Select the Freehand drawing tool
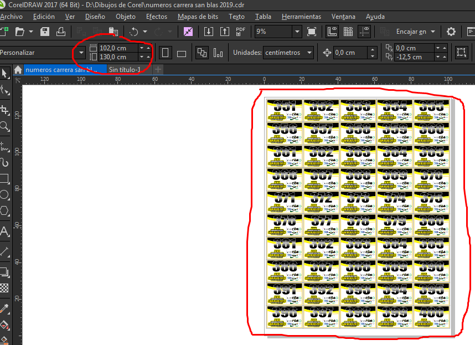The image size is (475, 345). 4,147
